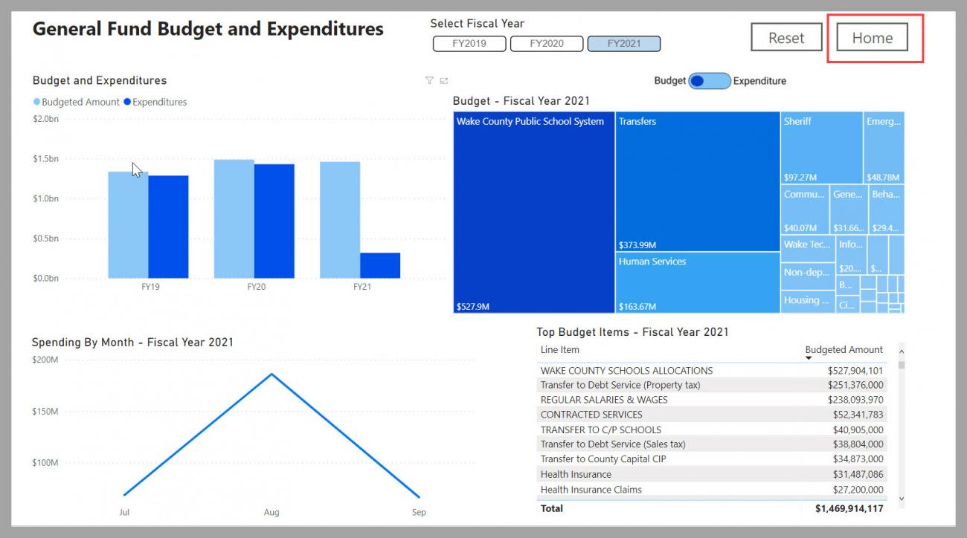Viewport: 967px width, 538px height.
Task: Select the Human Services treemap tile
Action: point(698,282)
